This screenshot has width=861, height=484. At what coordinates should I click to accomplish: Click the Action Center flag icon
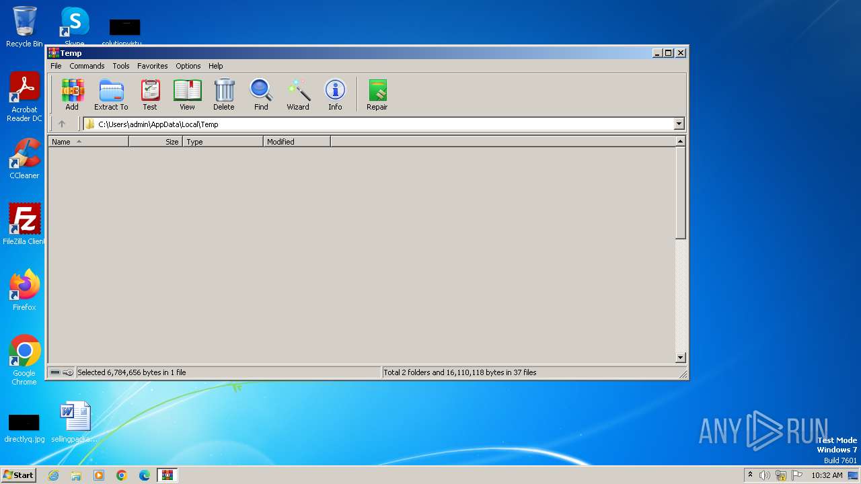pyautogui.click(x=797, y=475)
